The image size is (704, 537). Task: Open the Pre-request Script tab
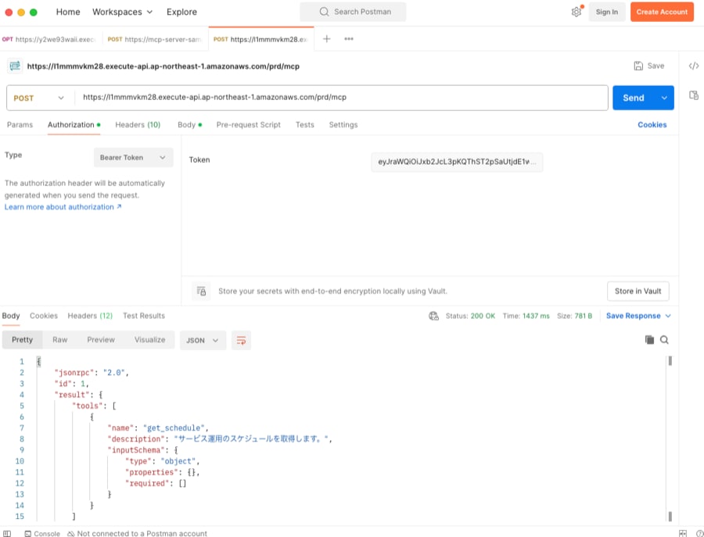point(248,125)
